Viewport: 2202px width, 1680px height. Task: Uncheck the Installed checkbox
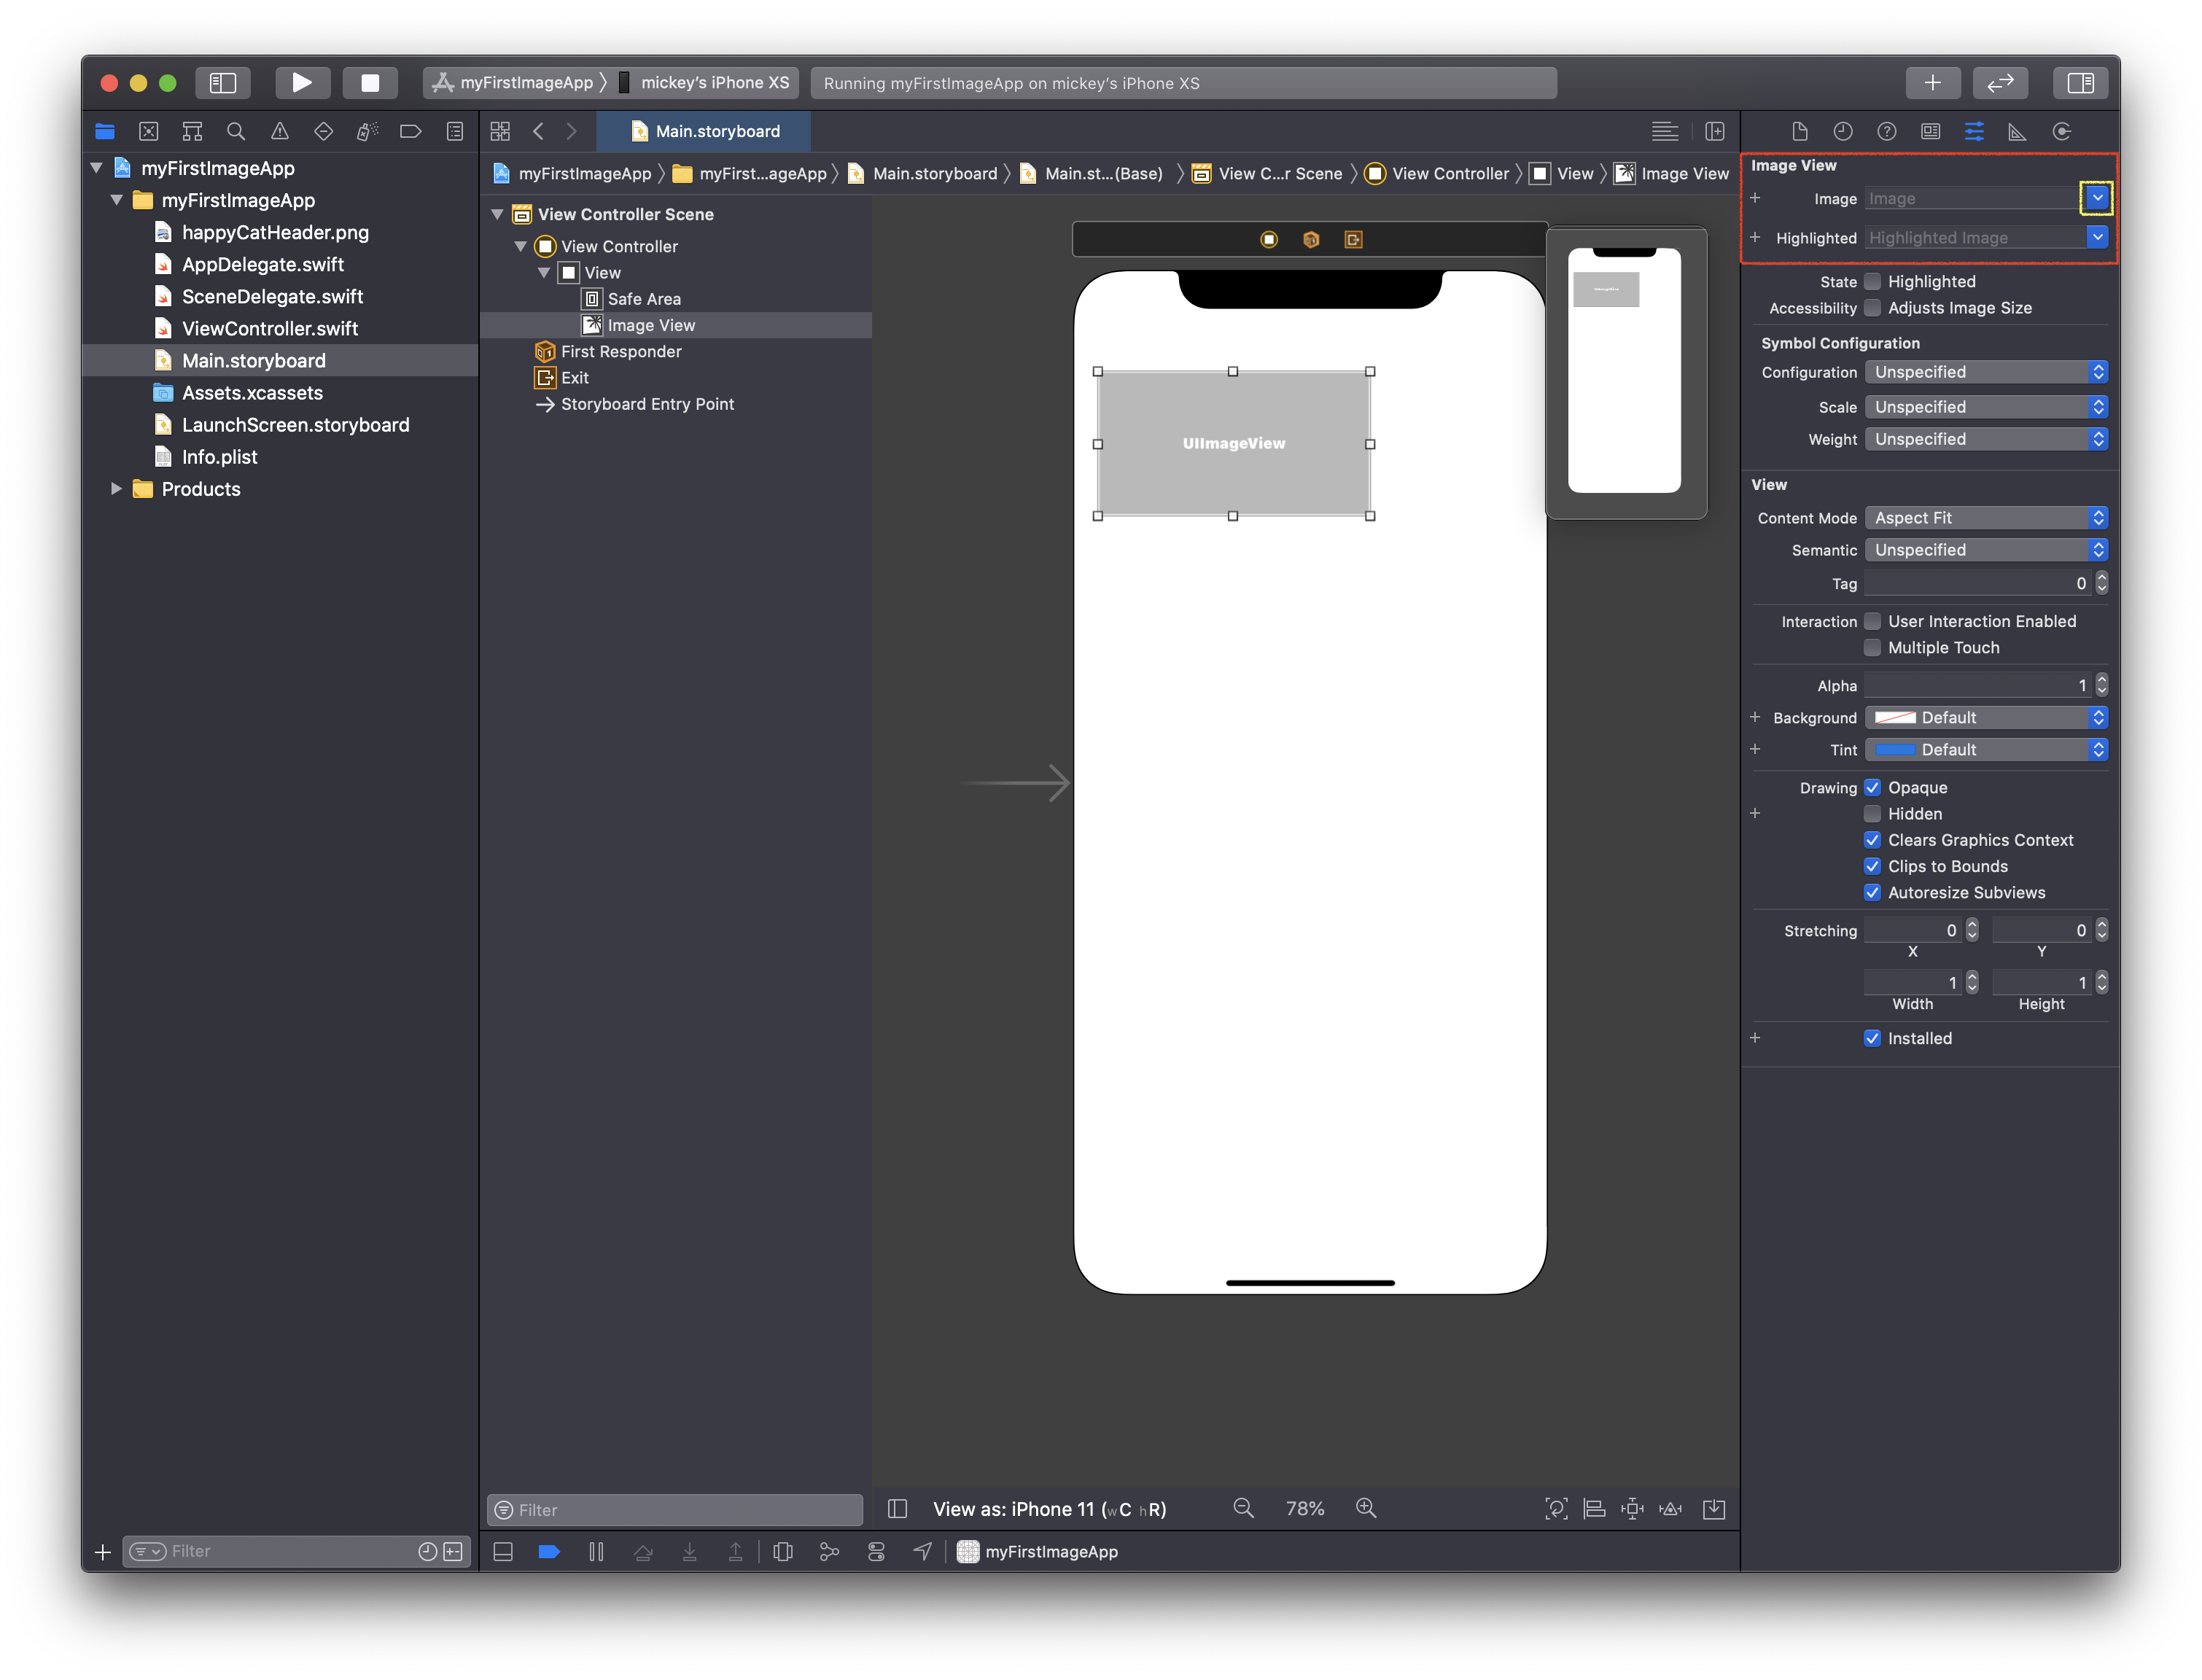[x=1872, y=1038]
